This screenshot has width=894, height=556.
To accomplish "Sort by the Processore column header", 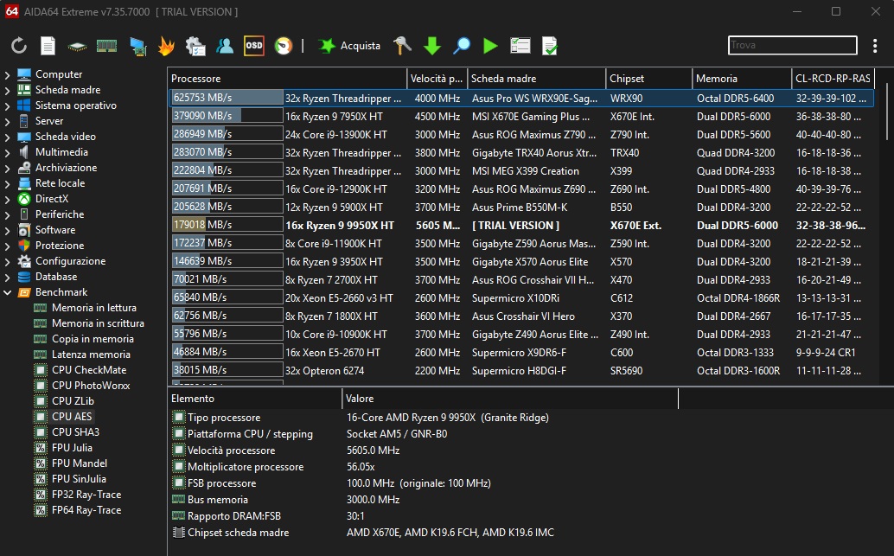I will tap(288, 79).
